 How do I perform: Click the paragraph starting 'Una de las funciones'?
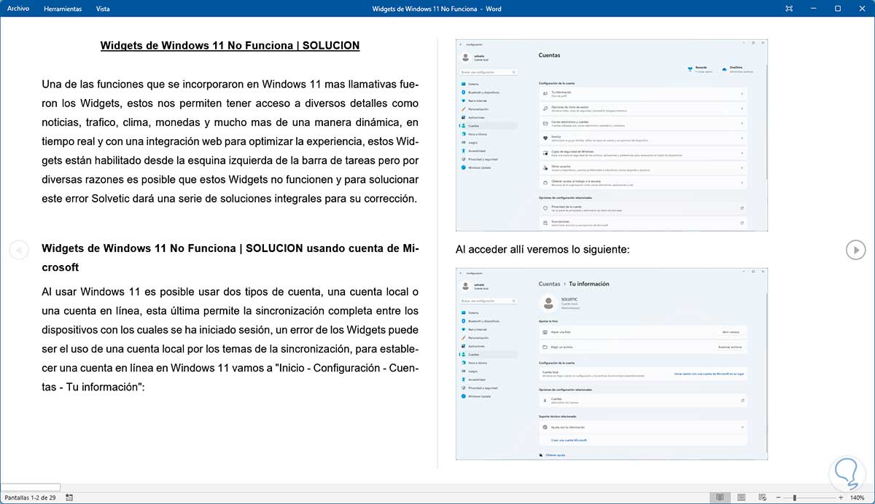coord(230,141)
